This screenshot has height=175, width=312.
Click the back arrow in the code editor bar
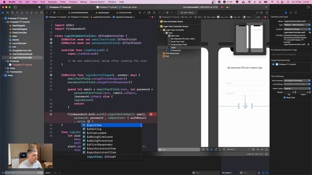tap(59, 13)
